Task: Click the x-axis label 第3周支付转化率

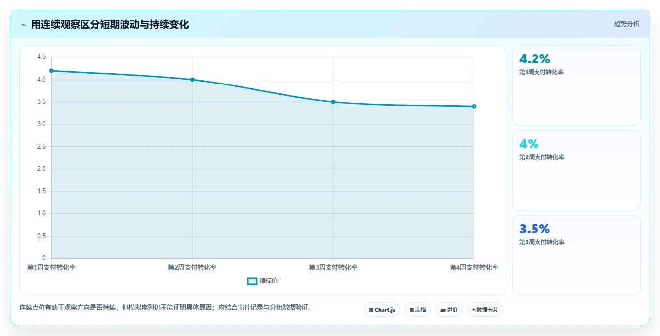Action: [333, 267]
